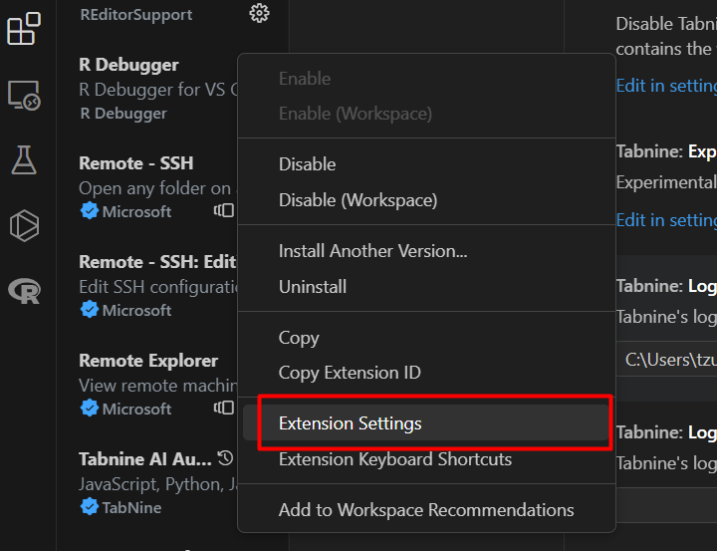Click 'JavaScript, Python, J' description text
The image size is (717, 551).
coord(157,484)
